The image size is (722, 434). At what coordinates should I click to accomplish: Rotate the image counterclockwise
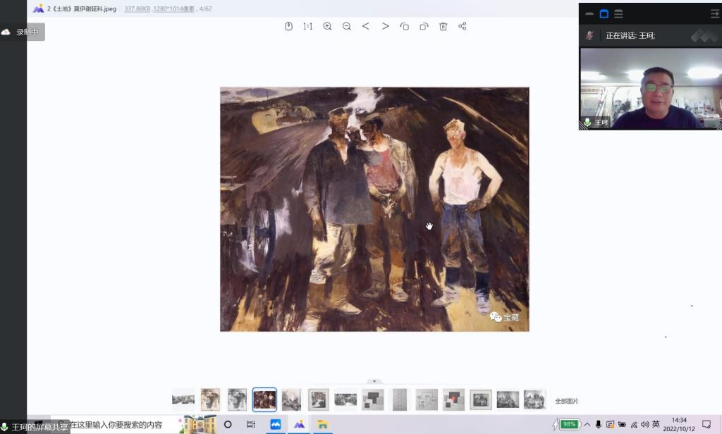(x=405, y=26)
